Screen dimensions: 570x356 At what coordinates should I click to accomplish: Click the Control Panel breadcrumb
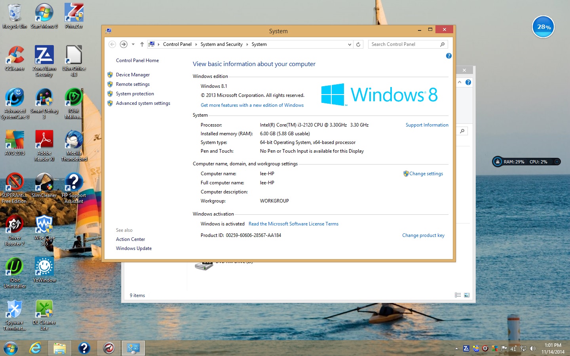click(177, 44)
